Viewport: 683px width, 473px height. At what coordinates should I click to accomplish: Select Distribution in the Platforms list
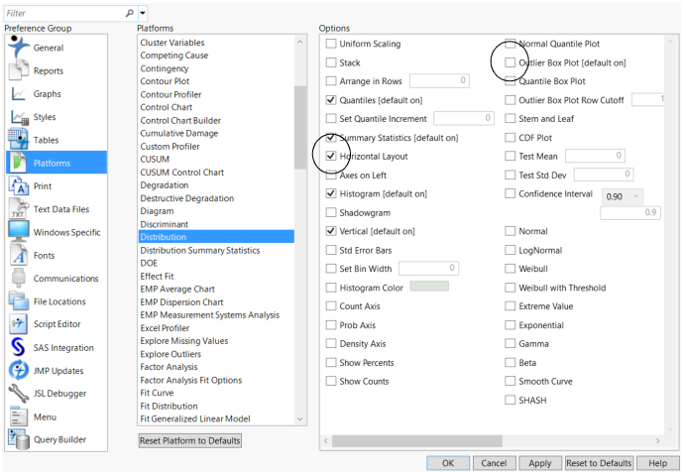point(216,237)
